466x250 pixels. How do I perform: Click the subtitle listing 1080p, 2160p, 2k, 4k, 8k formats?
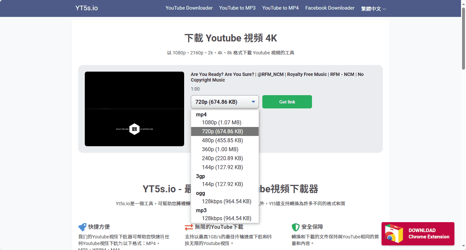(x=231, y=53)
